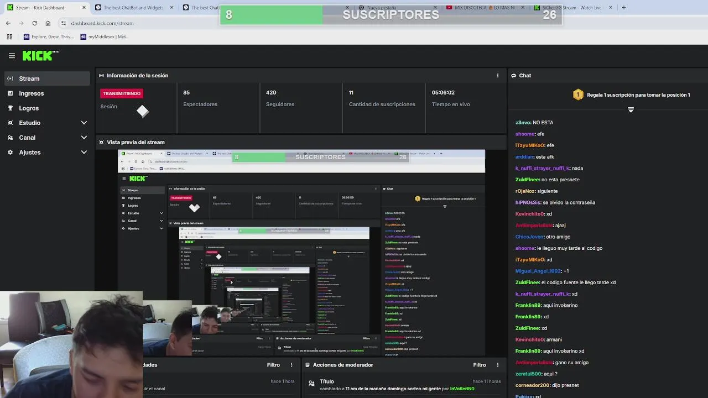Click username corneador200 in chat
Screen dimensions: 708x398
point(533,385)
